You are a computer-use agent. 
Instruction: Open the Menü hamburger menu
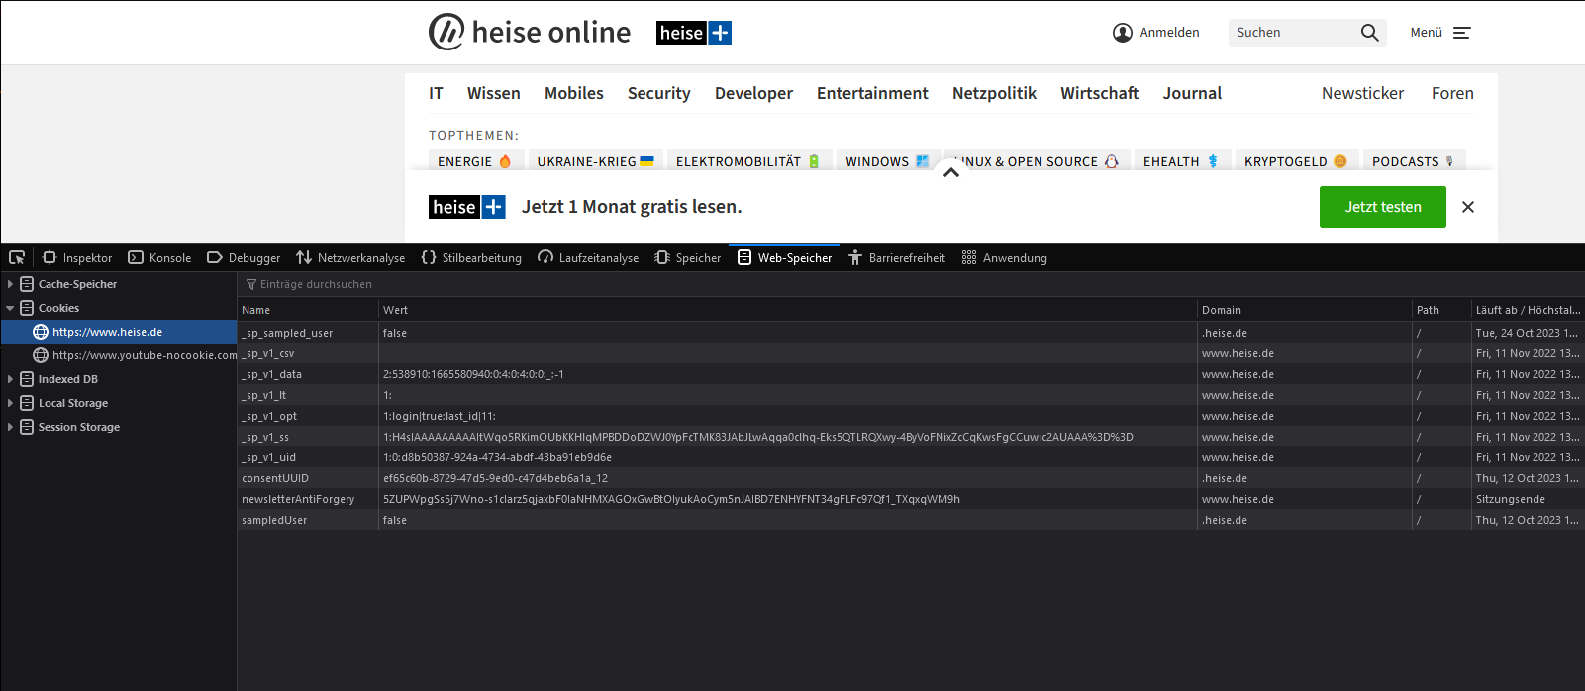point(1440,33)
